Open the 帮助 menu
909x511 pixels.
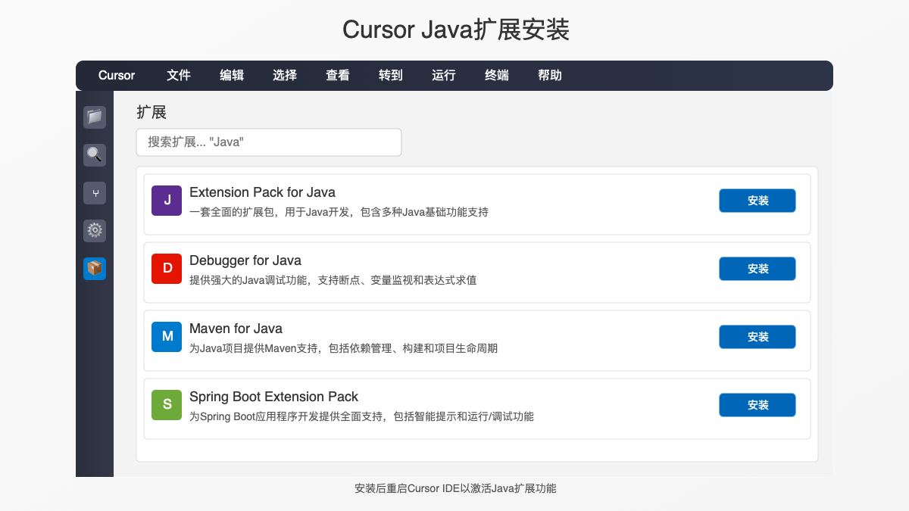pyautogui.click(x=550, y=76)
